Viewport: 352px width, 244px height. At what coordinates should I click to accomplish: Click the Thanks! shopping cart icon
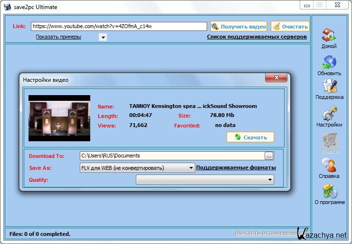(329, 140)
